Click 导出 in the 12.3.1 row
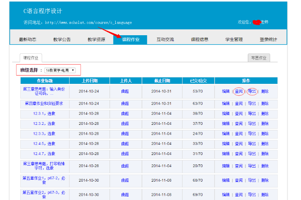Viewport: 301px width, 200px height. (x=252, y=114)
